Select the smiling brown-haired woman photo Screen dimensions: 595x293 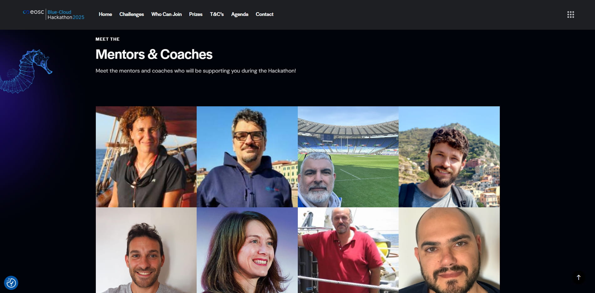pyautogui.click(x=247, y=250)
